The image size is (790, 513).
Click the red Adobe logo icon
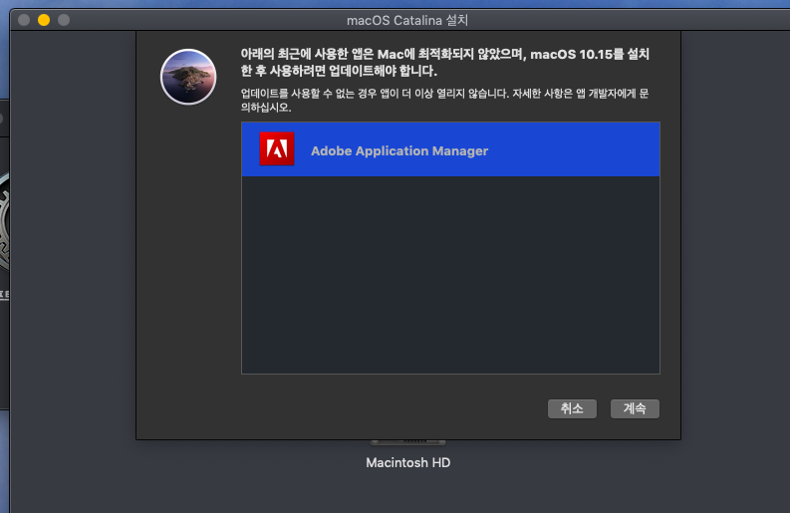tap(277, 148)
